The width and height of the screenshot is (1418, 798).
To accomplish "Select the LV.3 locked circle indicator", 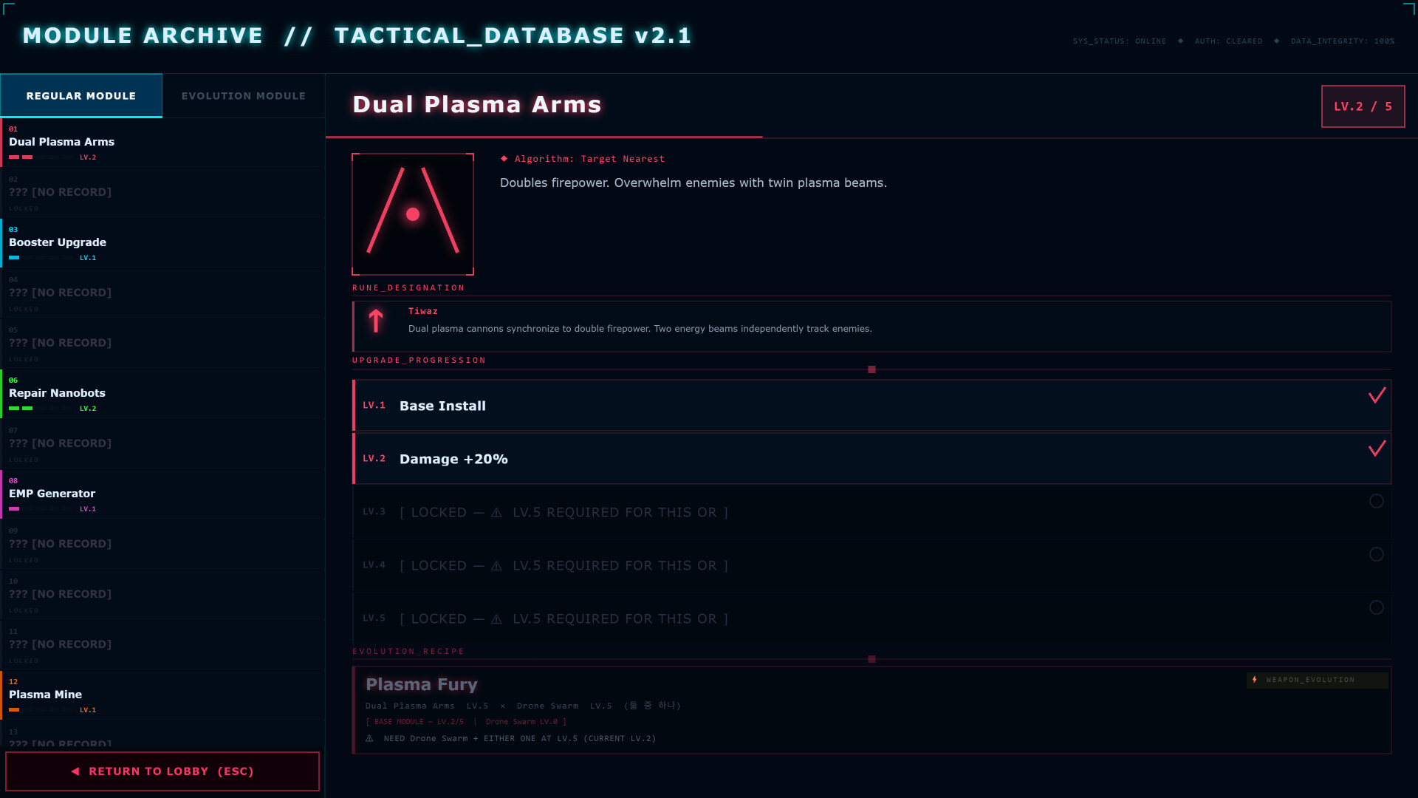I will tap(1377, 501).
